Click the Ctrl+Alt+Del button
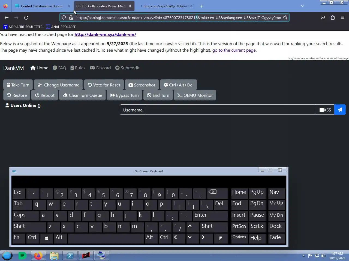 coord(179,85)
